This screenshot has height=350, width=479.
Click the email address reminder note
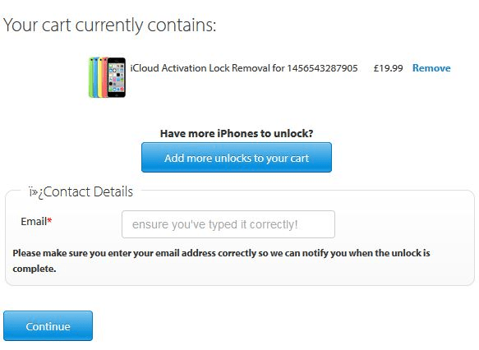tap(221, 260)
